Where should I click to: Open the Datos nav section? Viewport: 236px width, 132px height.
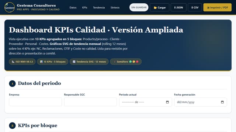[x=73, y=7]
